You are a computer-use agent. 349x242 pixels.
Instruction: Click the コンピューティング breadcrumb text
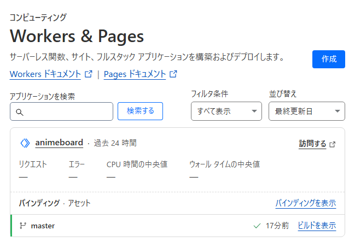[38, 17]
